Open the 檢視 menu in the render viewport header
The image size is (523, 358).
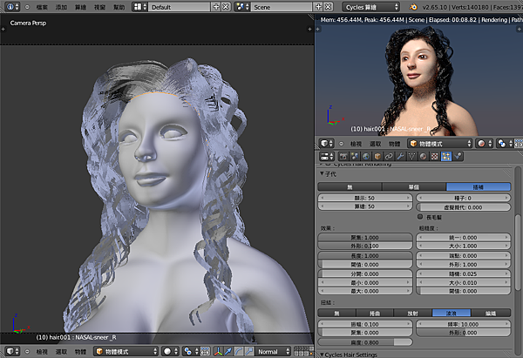pos(356,144)
